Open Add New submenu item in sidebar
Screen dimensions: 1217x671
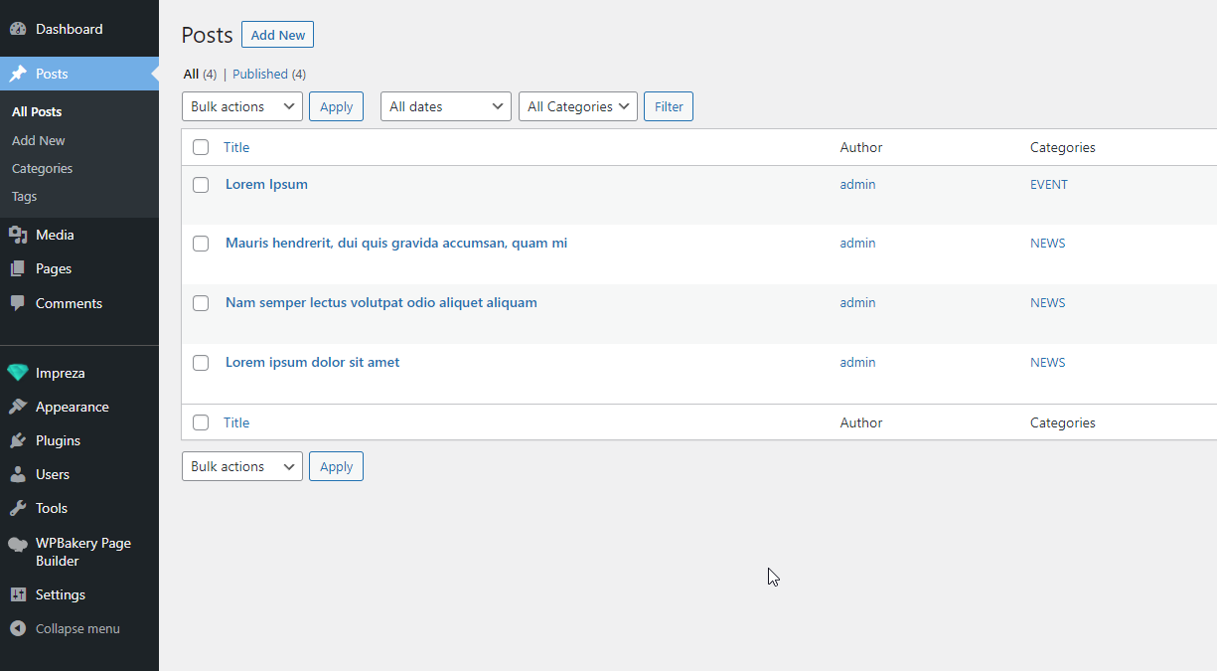(39, 141)
